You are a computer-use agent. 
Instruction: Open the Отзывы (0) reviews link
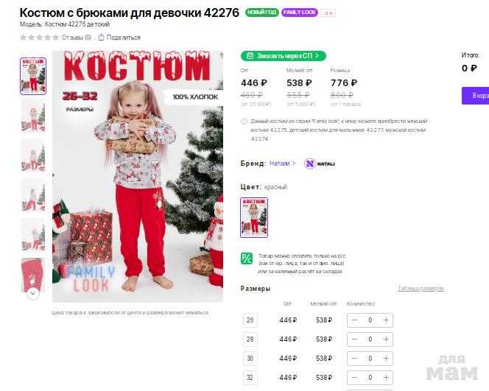click(x=77, y=38)
